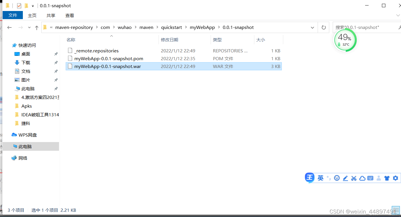
Task: Expand the ribbon with the chevron
Action: 398,15
